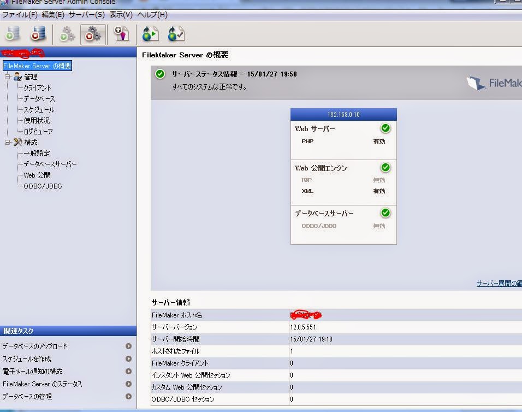Click the データベースサーバー green check icon
Viewport: 522px width, 412px height.
pos(385,213)
